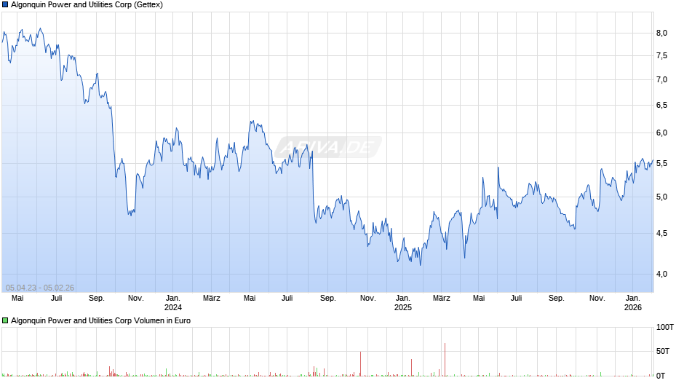Click the date range text '05.04.23 - 05.02.26'

[x=40, y=288]
